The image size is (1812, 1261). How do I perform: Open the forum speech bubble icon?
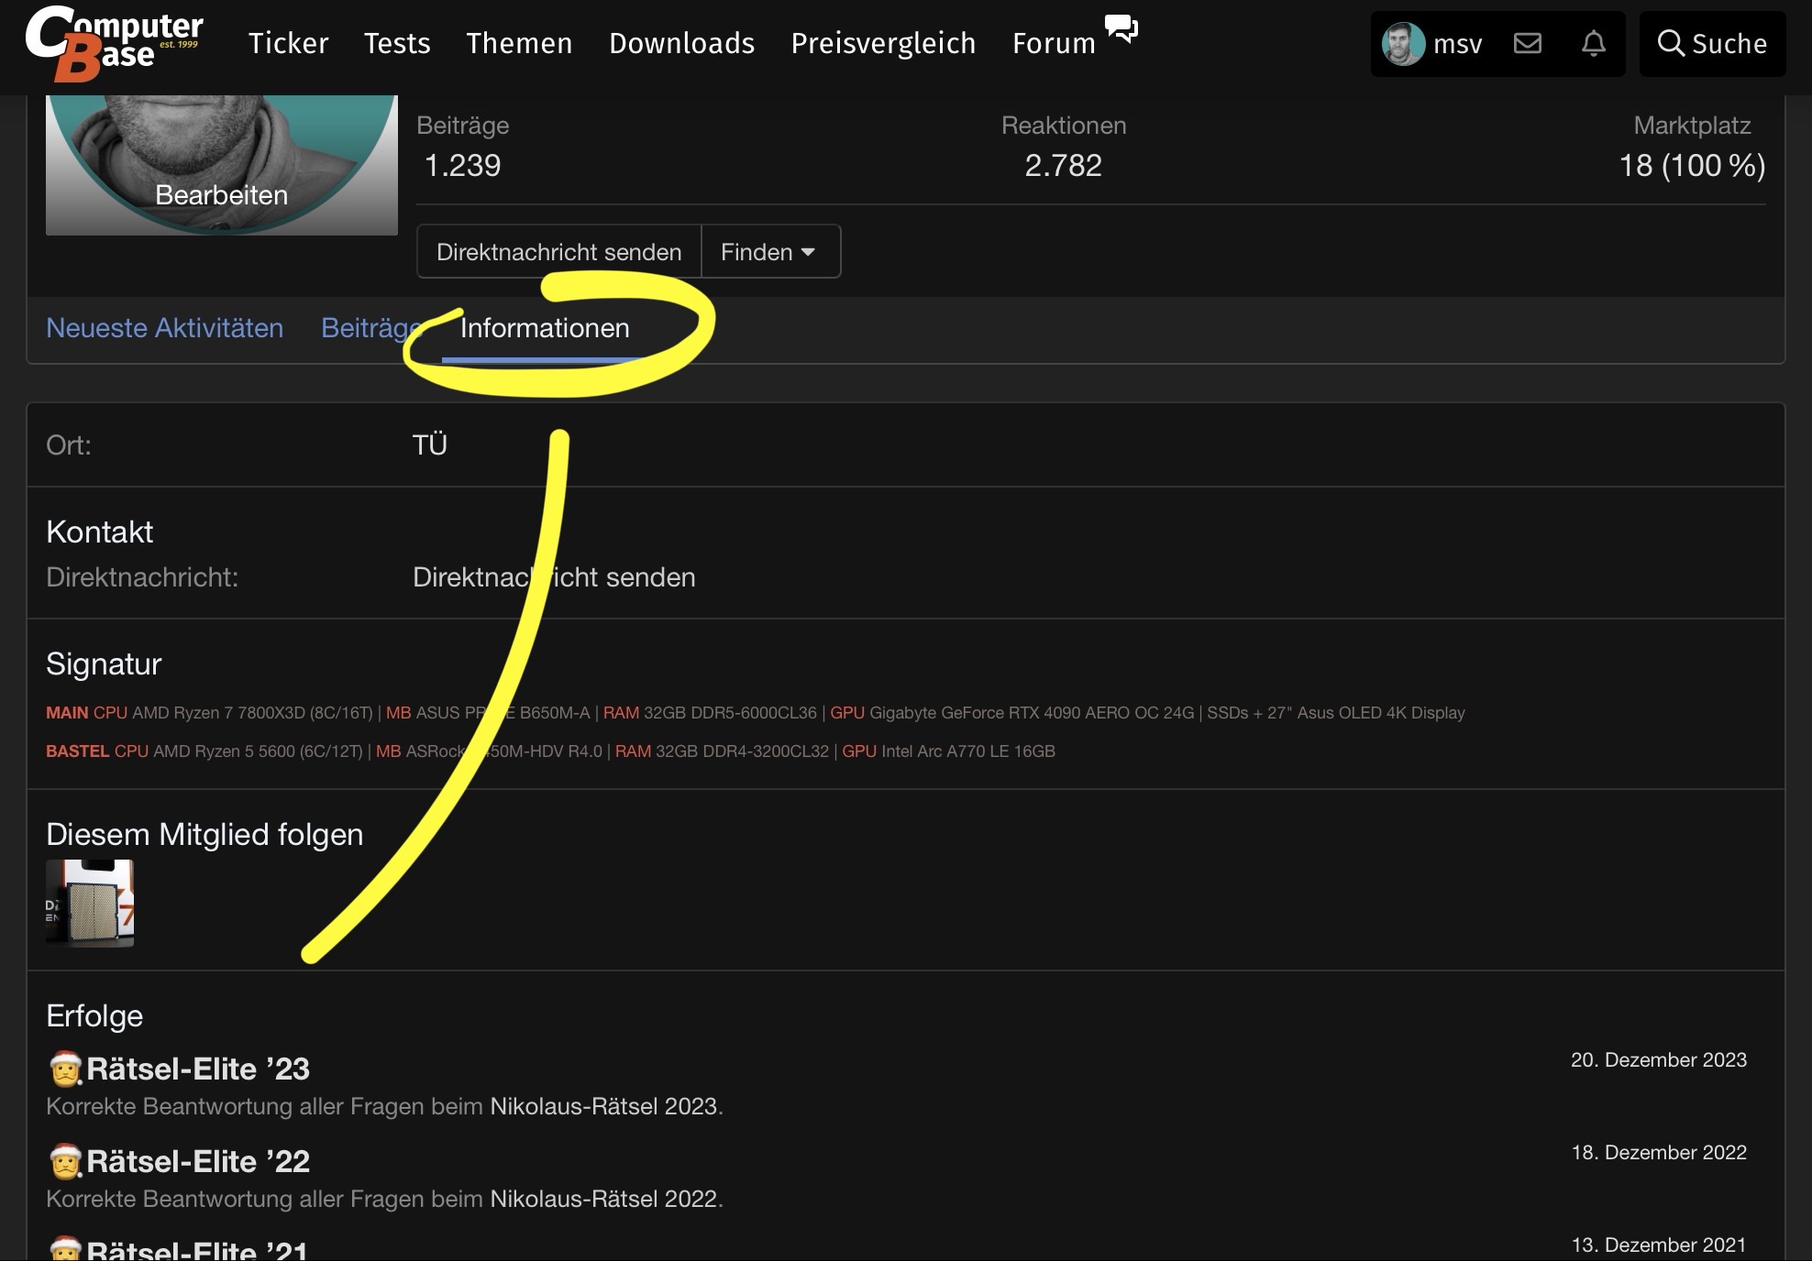click(1121, 28)
